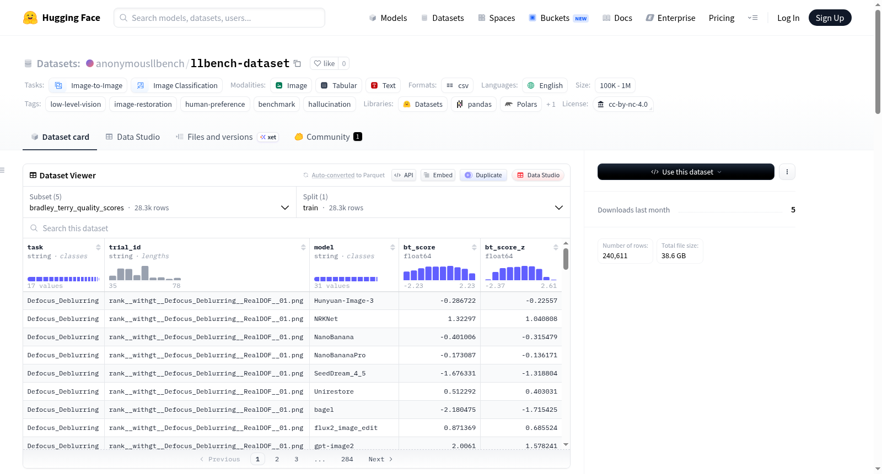Sort the task column
Image resolution: width=882 pixels, height=474 pixels.
point(98,247)
